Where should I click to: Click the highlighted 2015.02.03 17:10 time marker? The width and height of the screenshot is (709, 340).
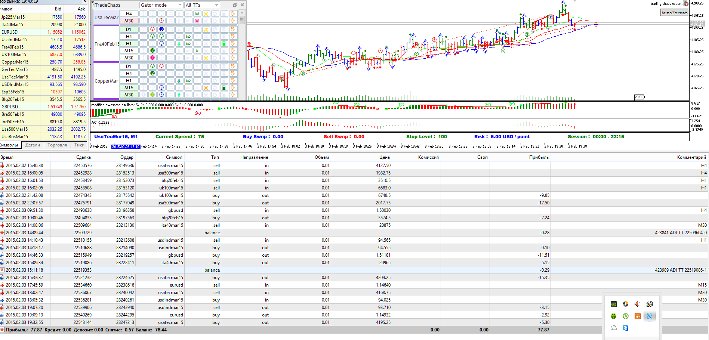[x=126, y=146]
